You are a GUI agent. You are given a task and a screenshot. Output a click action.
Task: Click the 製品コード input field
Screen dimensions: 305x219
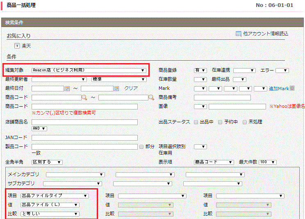pos(84,147)
